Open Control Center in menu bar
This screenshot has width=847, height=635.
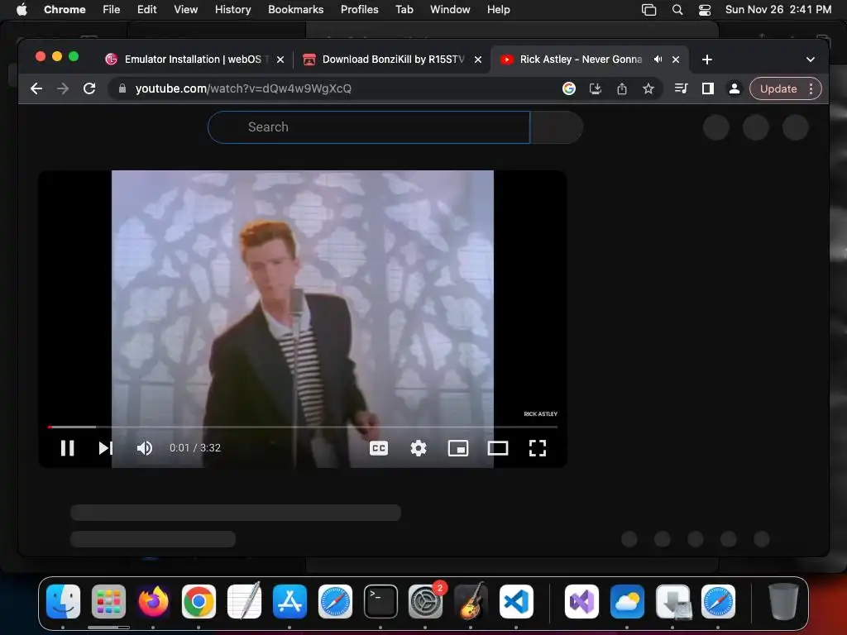(x=705, y=9)
